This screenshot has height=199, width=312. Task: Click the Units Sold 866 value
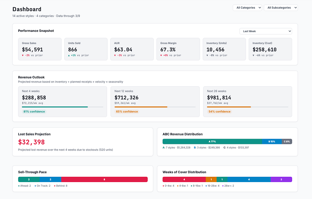coord(73,49)
